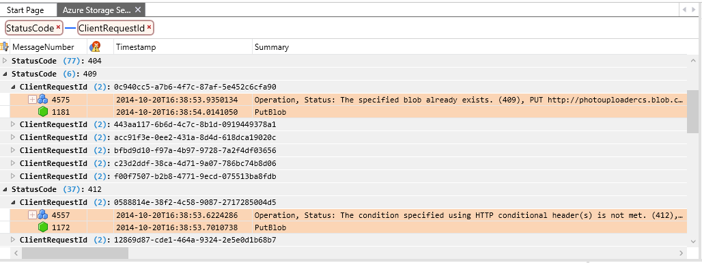Expand ClientRequestId 12869d87 group
The width and height of the screenshot is (702, 263).
[x=13, y=240]
